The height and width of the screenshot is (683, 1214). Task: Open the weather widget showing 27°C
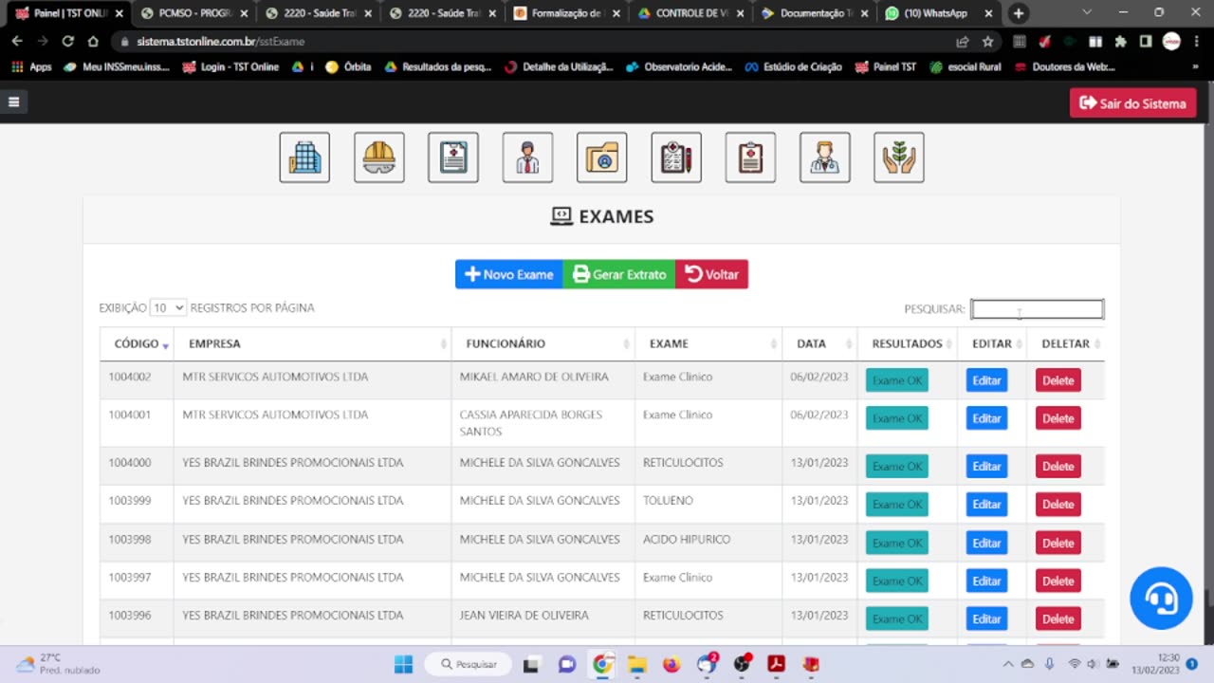(x=59, y=664)
